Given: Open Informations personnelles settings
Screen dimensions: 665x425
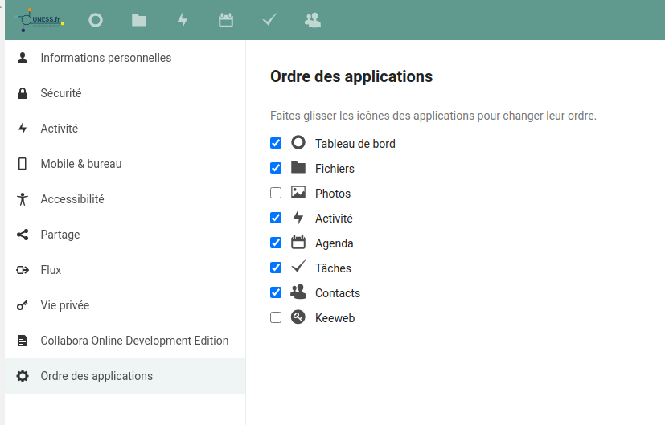Looking at the screenshot, I should 105,58.
